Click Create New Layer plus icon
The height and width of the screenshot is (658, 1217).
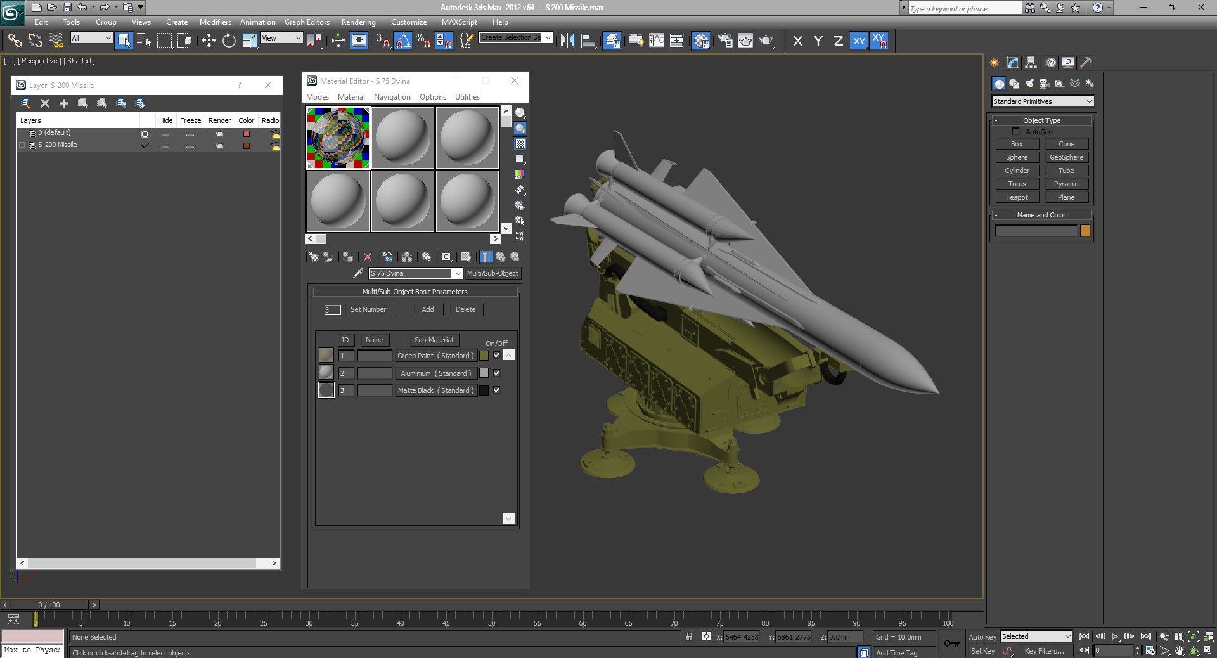63,103
